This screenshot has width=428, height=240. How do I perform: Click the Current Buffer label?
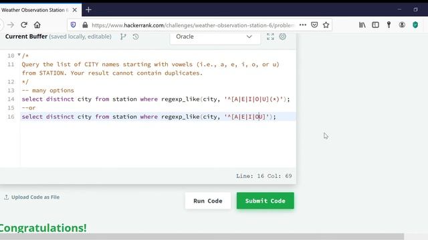pyautogui.click(x=26, y=37)
